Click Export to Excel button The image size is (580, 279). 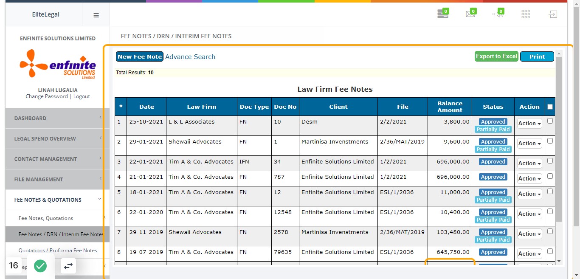tap(497, 56)
